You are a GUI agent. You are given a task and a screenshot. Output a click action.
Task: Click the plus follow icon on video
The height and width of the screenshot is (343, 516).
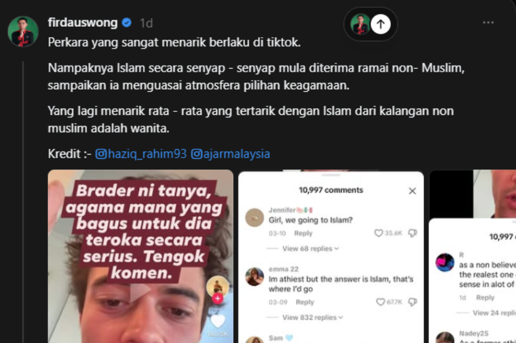[x=217, y=298]
